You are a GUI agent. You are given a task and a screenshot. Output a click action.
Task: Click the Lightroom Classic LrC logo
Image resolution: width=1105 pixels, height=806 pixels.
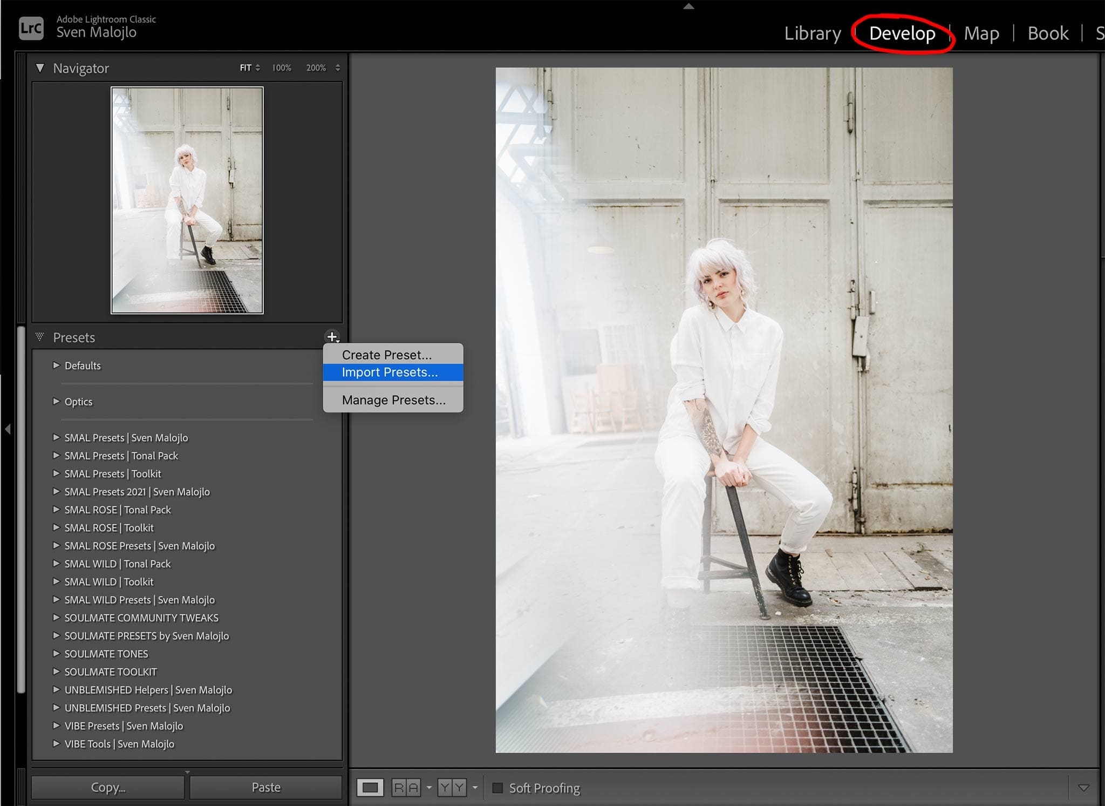click(31, 28)
